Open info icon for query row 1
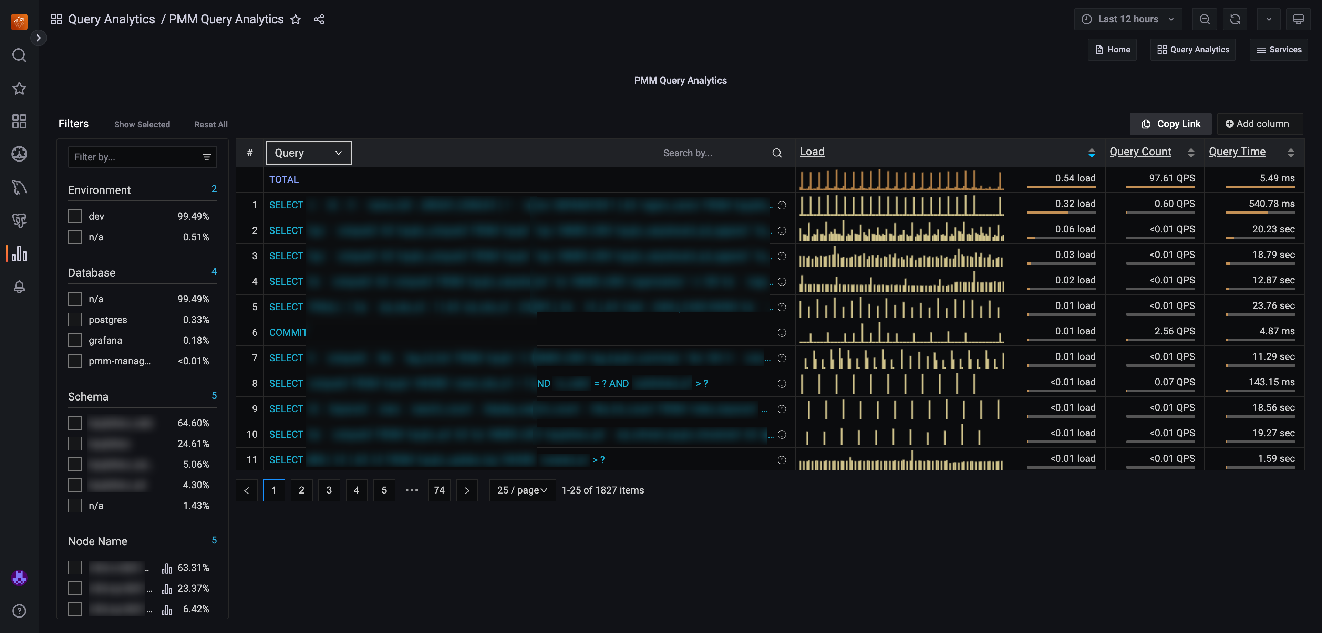Screen dimensions: 1322x633 pyautogui.click(x=782, y=205)
